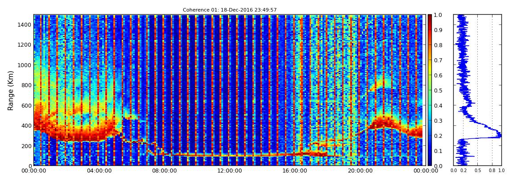Click the 200 range tick label
Screen dimensions: 513x181
[x=26, y=146]
